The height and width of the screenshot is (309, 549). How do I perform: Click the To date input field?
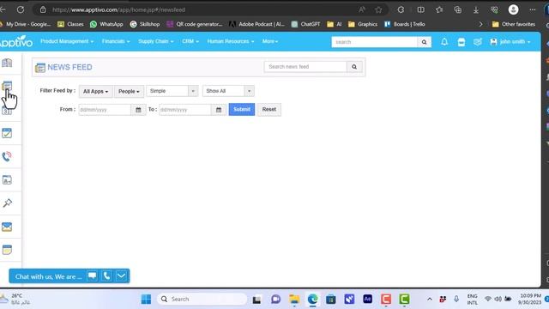click(x=185, y=110)
